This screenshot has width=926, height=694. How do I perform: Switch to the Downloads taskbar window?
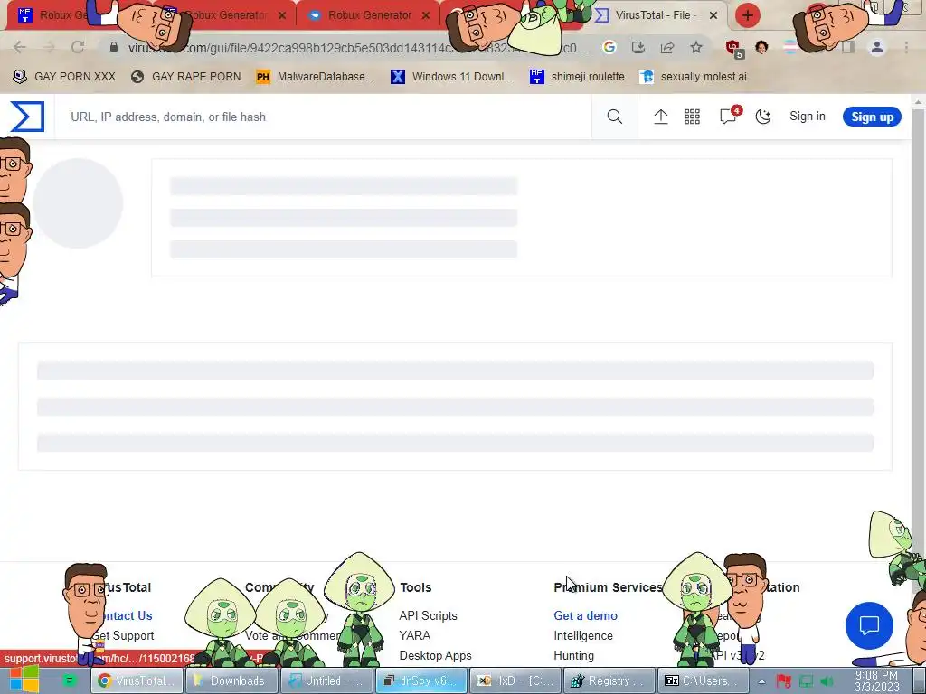coord(231,681)
